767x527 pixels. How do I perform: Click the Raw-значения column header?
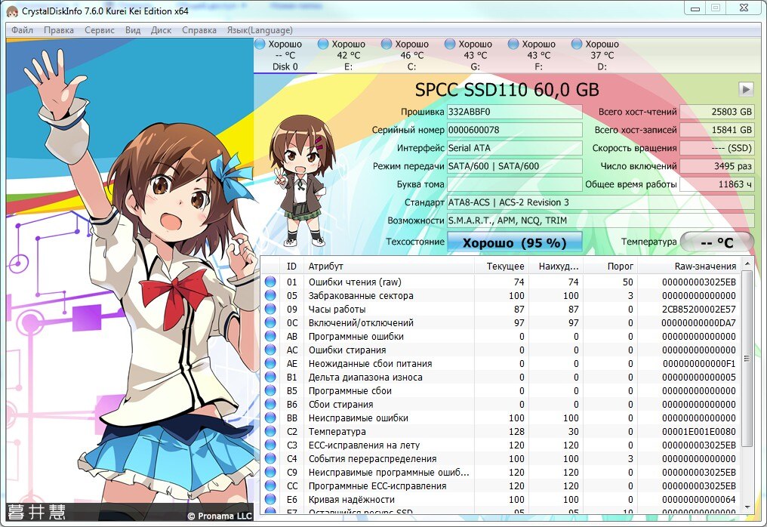689,267
